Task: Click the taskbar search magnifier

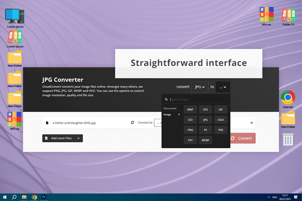Action: 14,197
